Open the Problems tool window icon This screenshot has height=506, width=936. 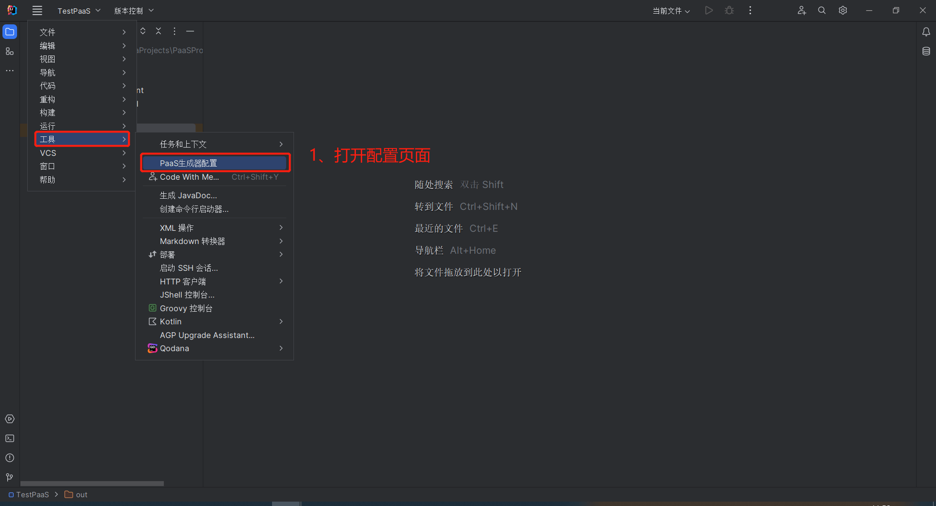(10, 458)
